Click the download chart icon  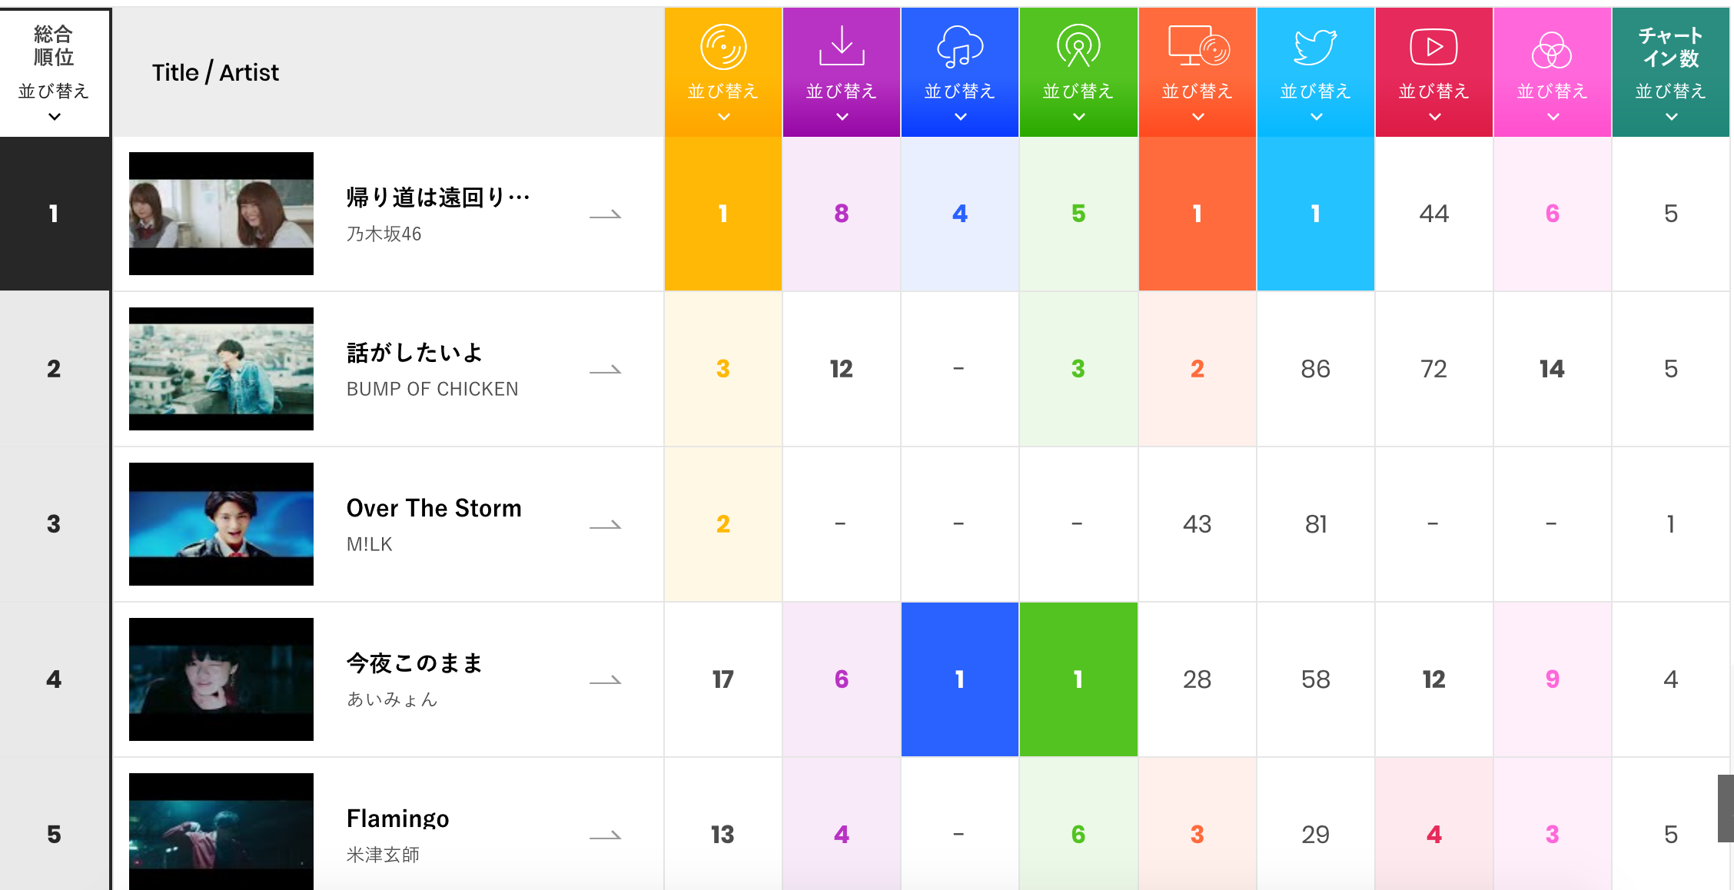click(x=842, y=46)
